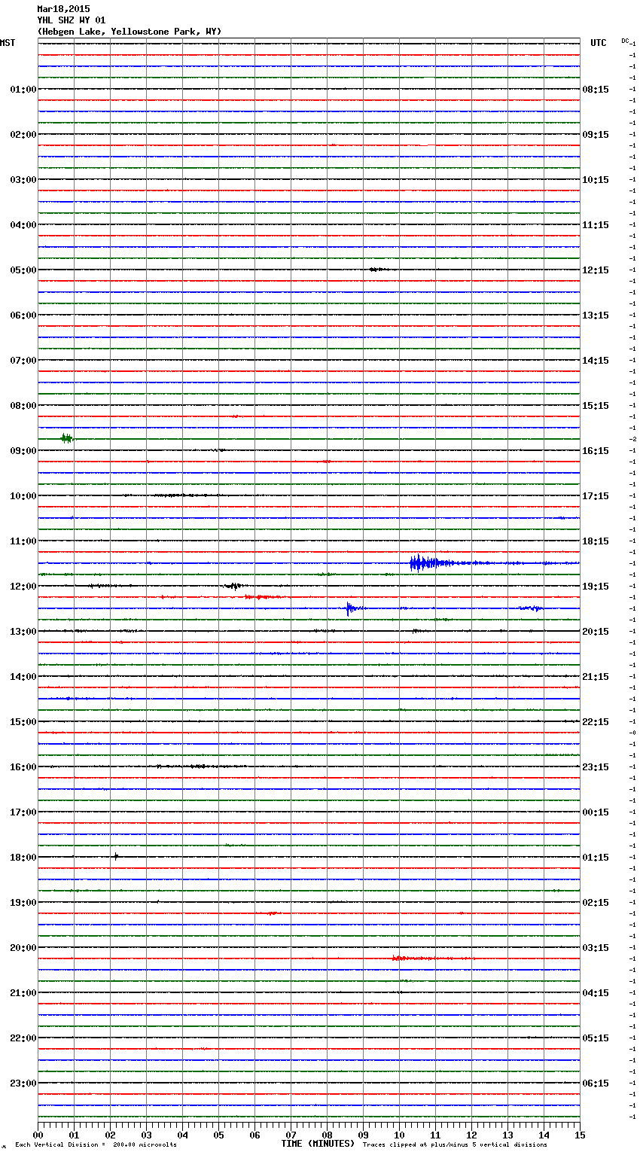The image size is (640, 1155).
Task: Click the DC column header
Action: click(x=625, y=41)
